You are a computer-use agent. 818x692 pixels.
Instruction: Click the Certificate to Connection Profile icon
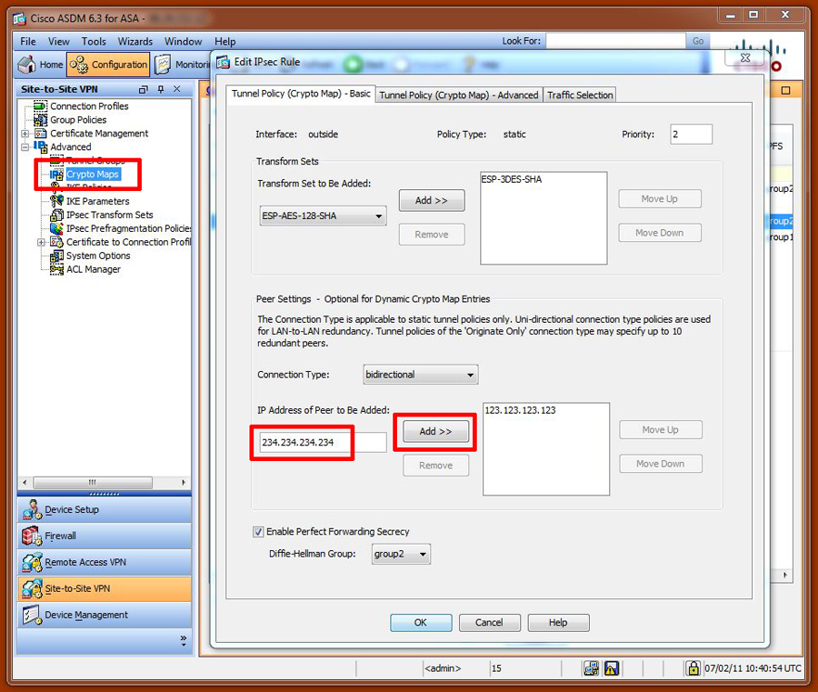[56, 242]
